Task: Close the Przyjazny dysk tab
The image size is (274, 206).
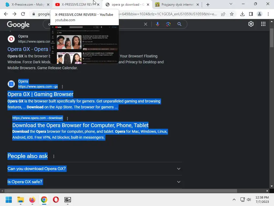Action: (198, 5)
